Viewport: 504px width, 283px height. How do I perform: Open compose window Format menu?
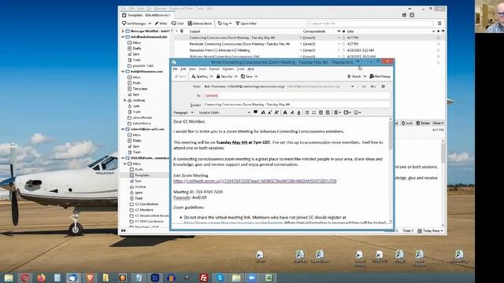214,69
